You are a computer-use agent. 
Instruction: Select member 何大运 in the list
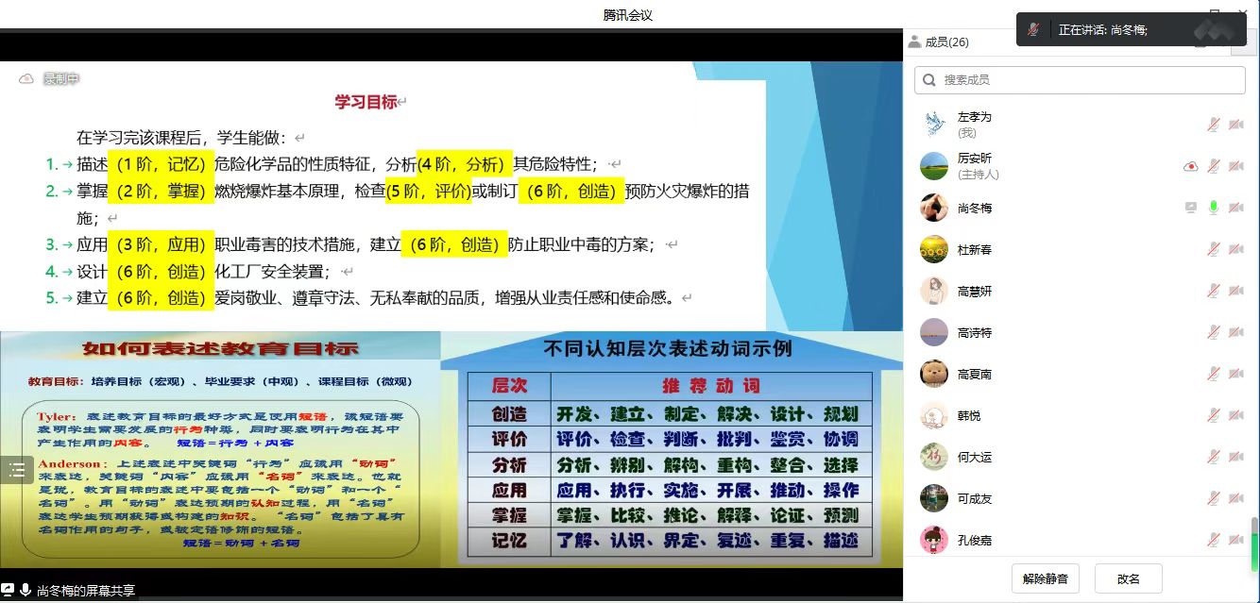[x=974, y=457]
